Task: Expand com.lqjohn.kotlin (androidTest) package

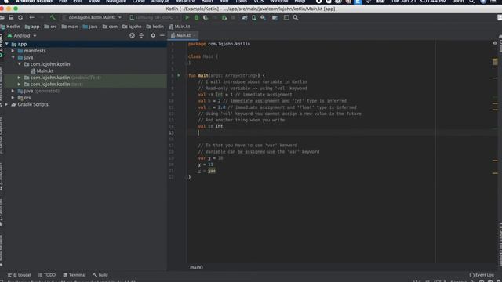Action: [x=19, y=78]
